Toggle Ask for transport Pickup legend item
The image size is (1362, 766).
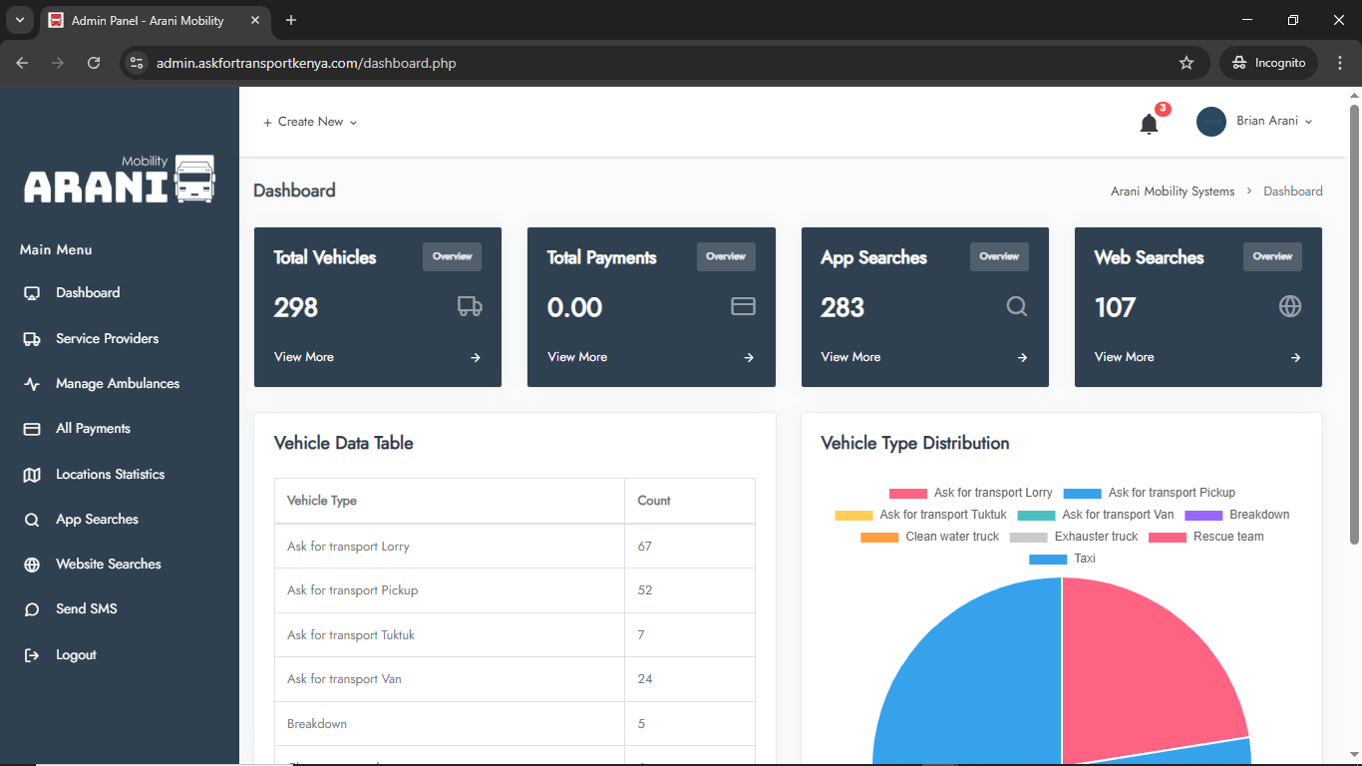(1150, 493)
